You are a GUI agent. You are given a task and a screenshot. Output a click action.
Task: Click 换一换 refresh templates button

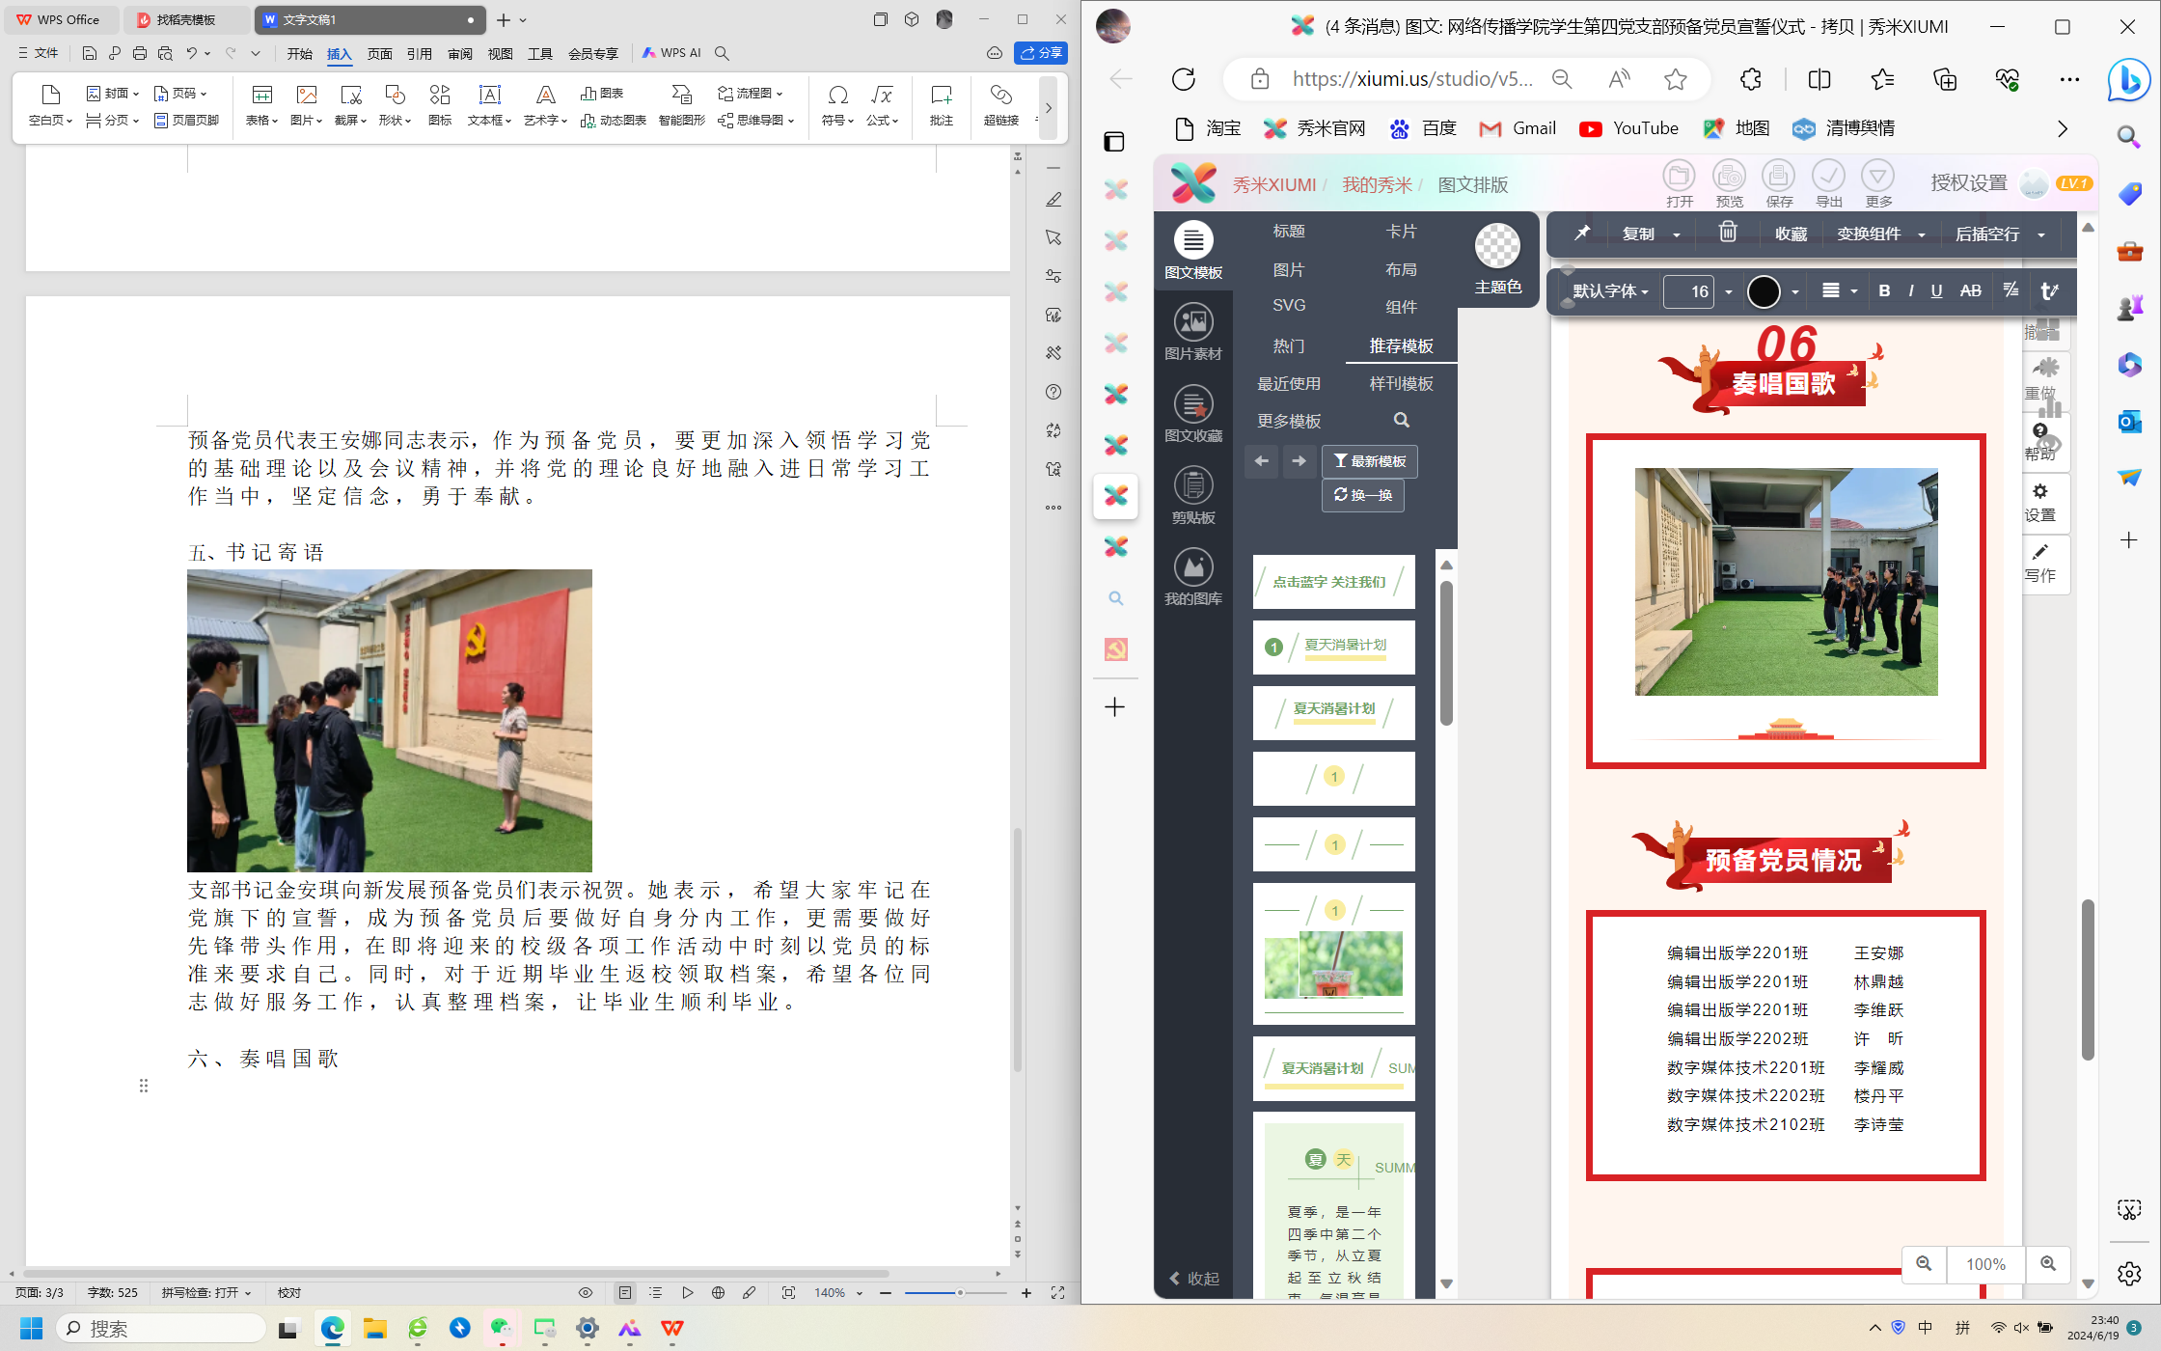(1363, 495)
